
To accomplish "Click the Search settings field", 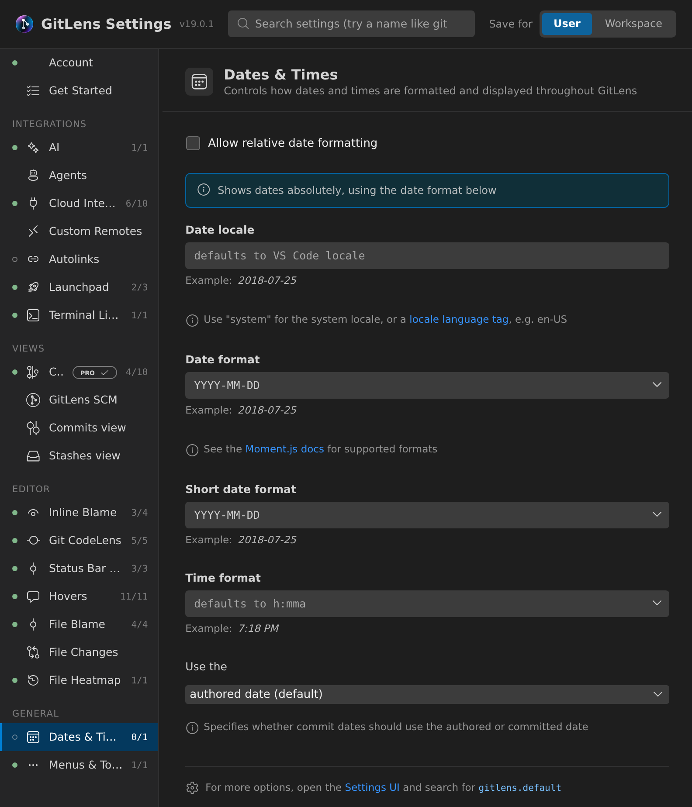I will pyautogui.click(x=351, y=24).
